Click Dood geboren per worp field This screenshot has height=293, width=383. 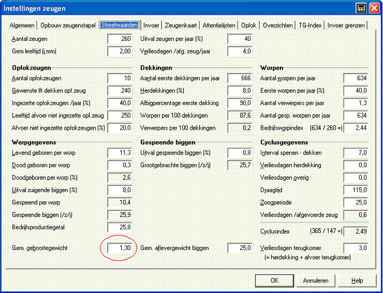tap(120, 165)
